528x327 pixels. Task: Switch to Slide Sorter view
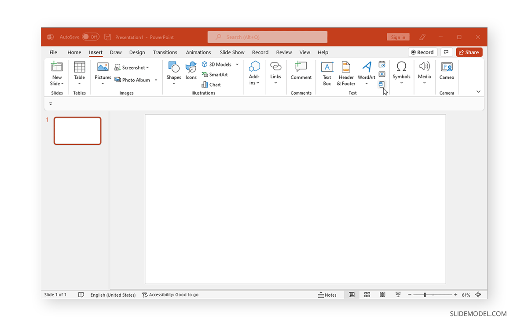367,294
